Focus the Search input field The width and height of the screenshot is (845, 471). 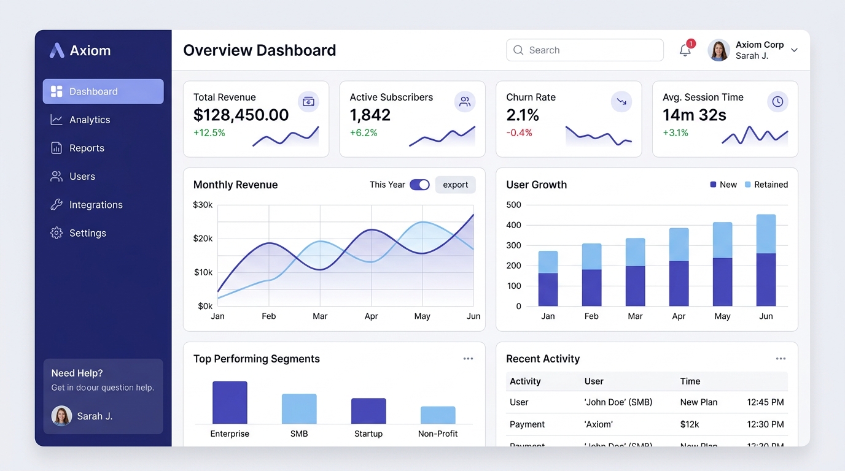click(x=585, y=50)
